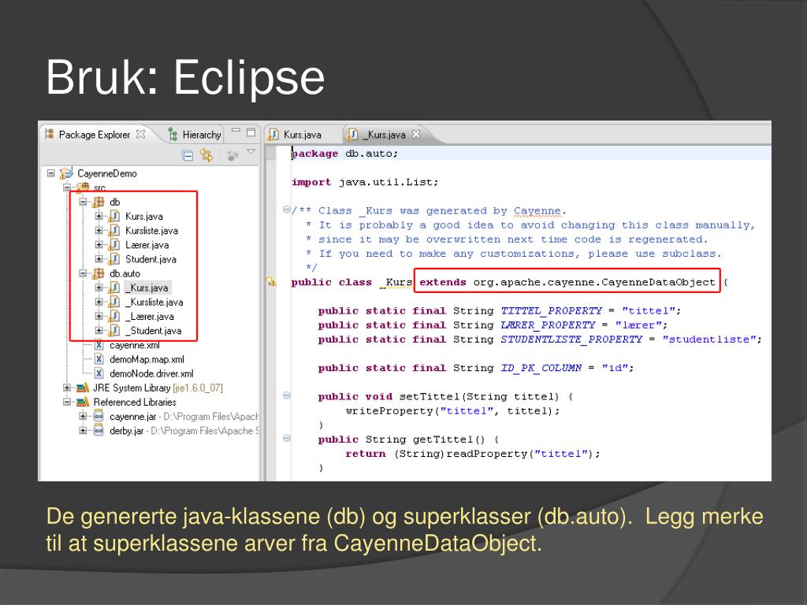Image resolution: width=807 pixels, height=605 pixels.
Task: Click the derby.jar archive icon
Action: point(99,431)
